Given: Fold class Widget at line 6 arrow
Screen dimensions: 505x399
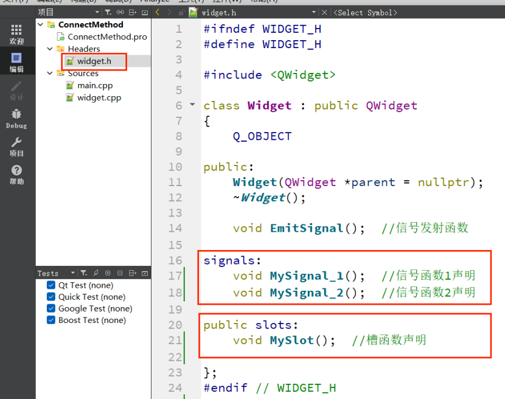Looking at the screenshot, I should [x=192, y=105].
